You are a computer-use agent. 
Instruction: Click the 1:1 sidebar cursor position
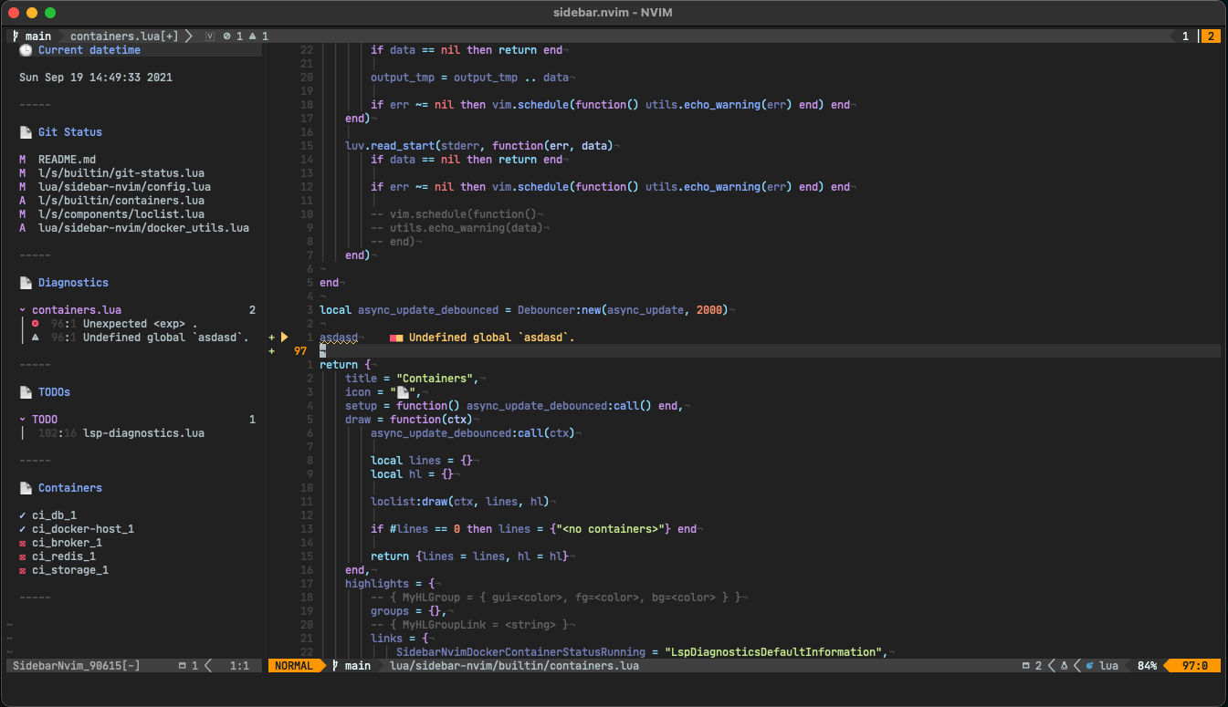coord(239,666)
